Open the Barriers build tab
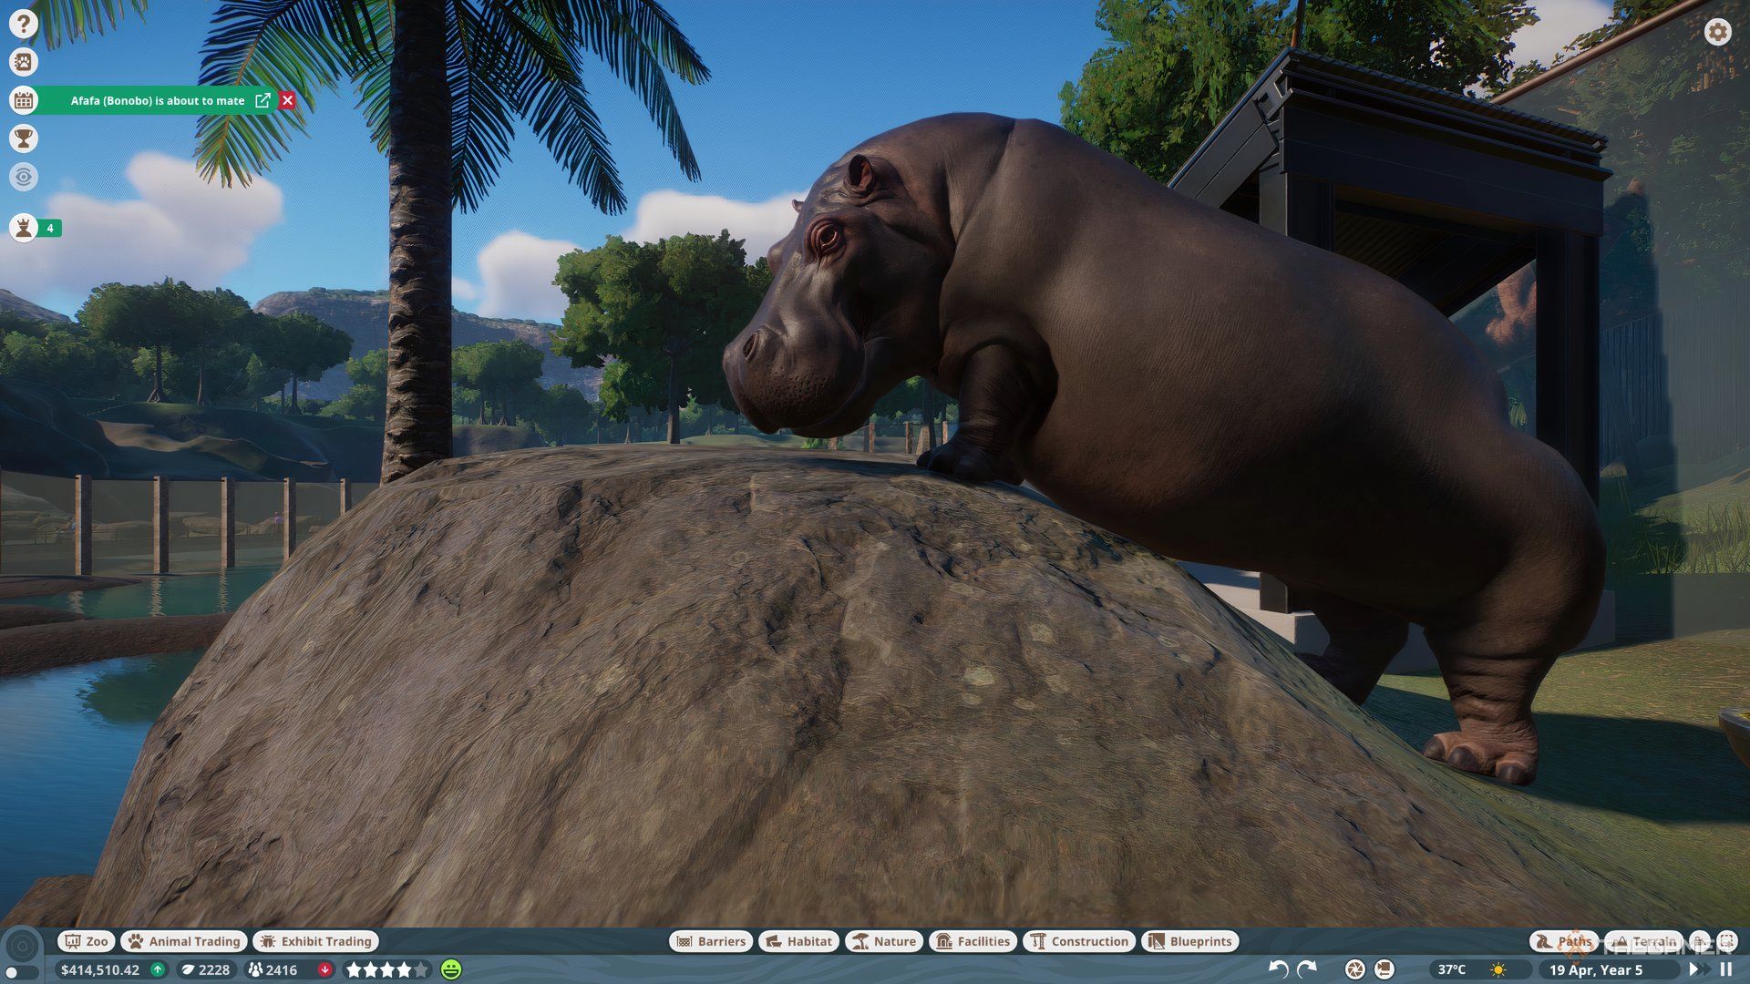1750x984 pixels. [711, 941]
